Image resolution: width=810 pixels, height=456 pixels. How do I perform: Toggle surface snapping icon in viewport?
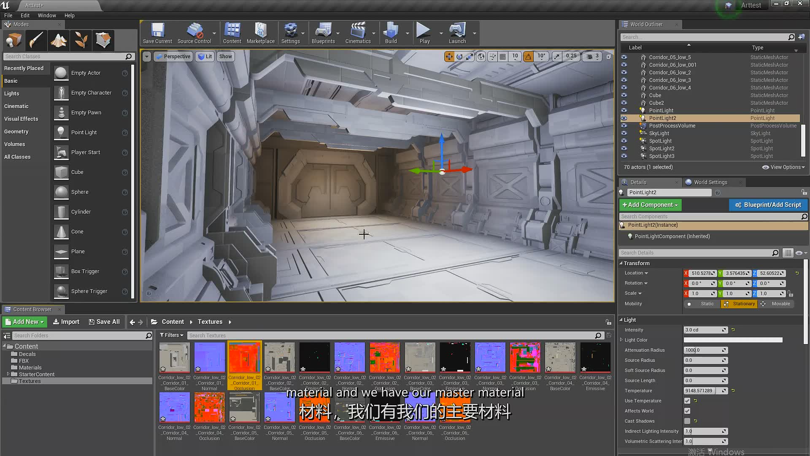pyautogui.click(x=492, y=56)
